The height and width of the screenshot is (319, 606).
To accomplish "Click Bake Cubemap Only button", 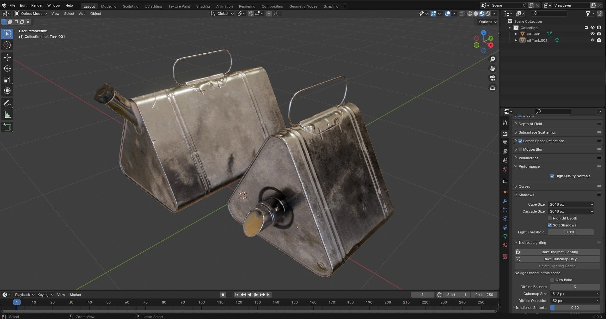I will pyautogui.click(x=557, y=259).
